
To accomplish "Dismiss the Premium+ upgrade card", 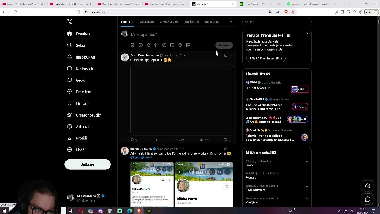I will coord(307,33).
